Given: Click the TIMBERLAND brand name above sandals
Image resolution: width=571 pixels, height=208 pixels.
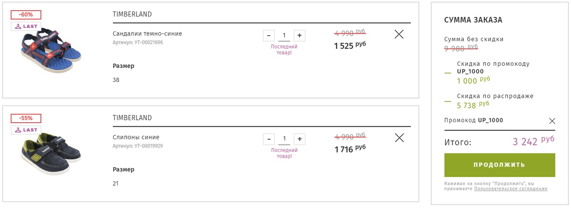Looking at the screenshot, I should (132, 14).
